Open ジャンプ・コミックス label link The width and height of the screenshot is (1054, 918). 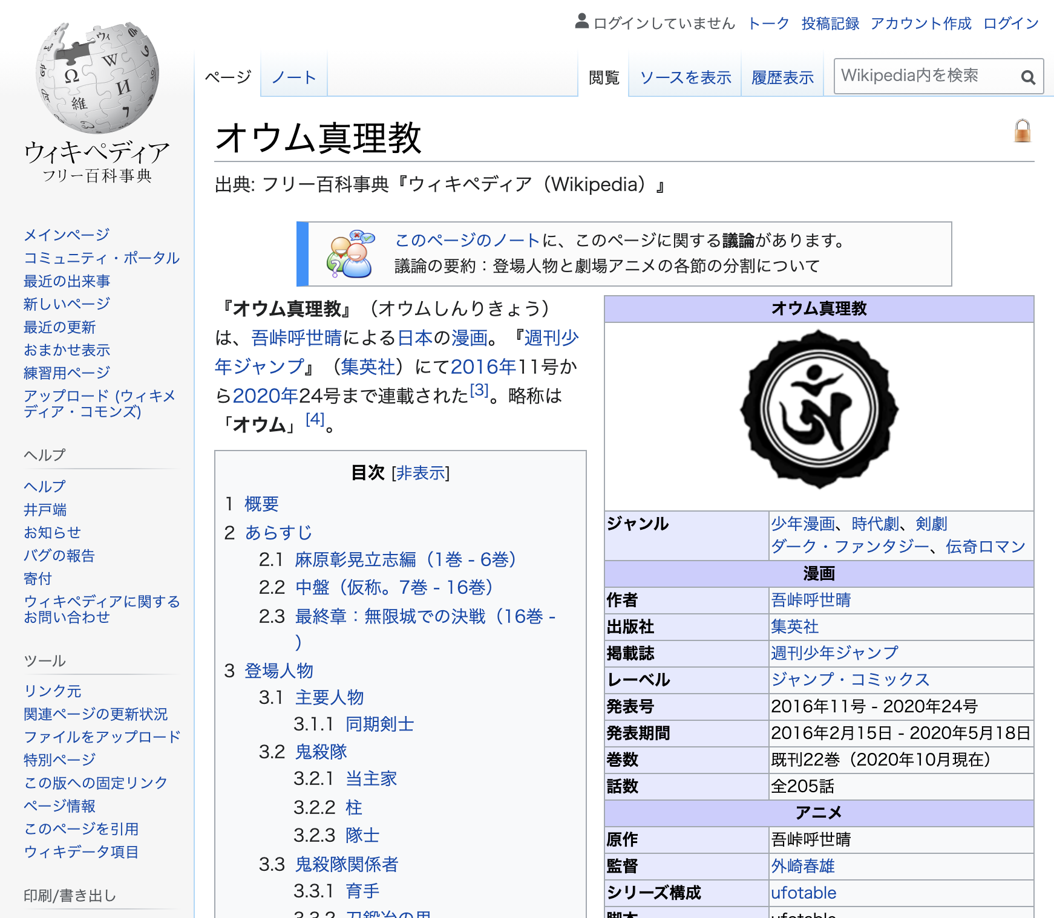point(850,680)
